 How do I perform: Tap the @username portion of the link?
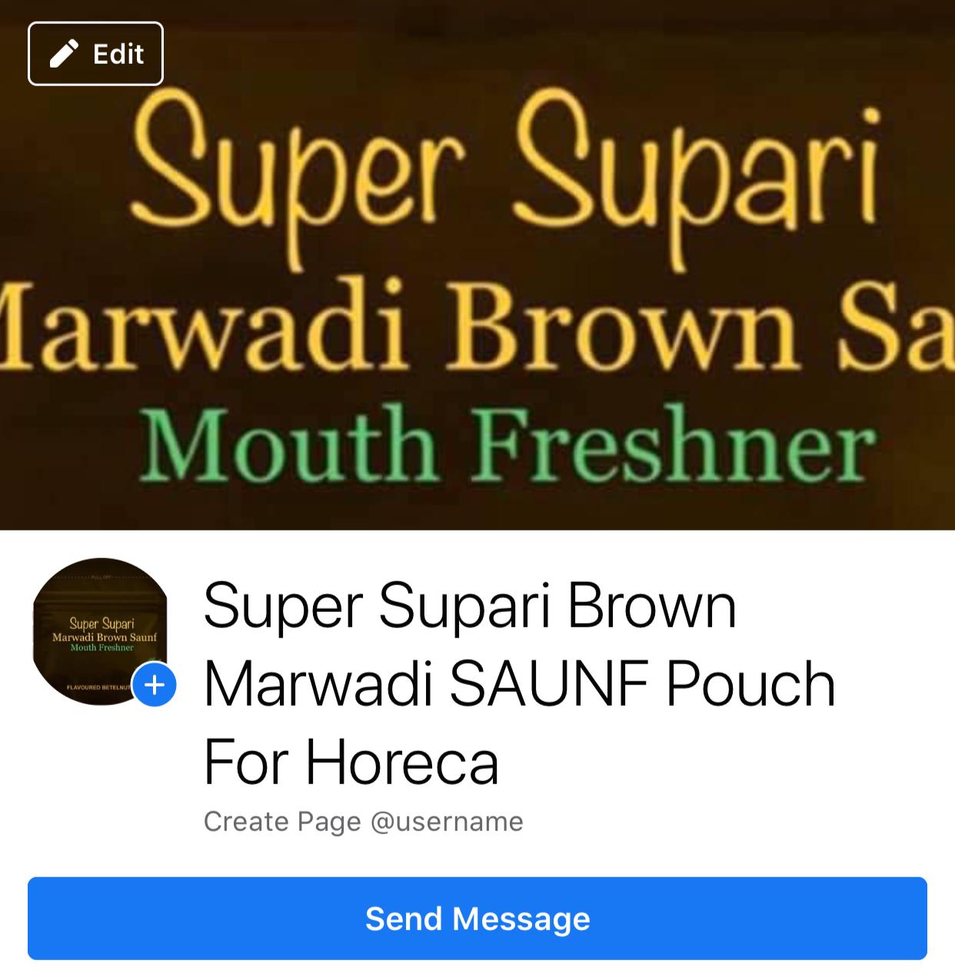[x=447, y=822]
